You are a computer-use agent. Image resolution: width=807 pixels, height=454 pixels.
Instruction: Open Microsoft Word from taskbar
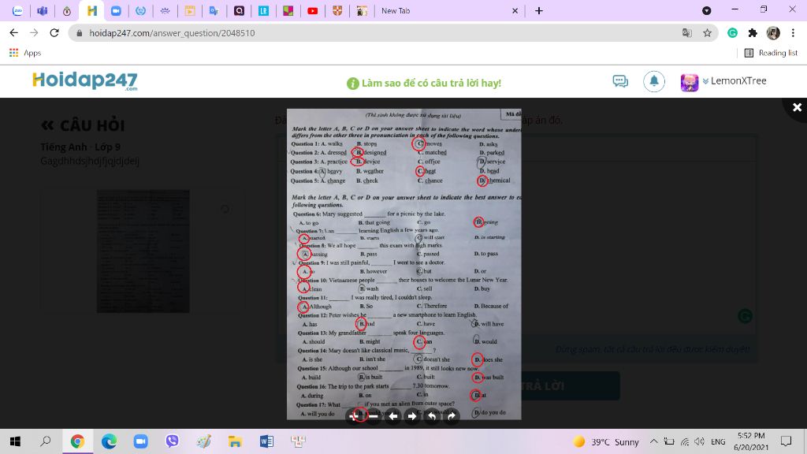pyautogui.click(x=266, y=441)
